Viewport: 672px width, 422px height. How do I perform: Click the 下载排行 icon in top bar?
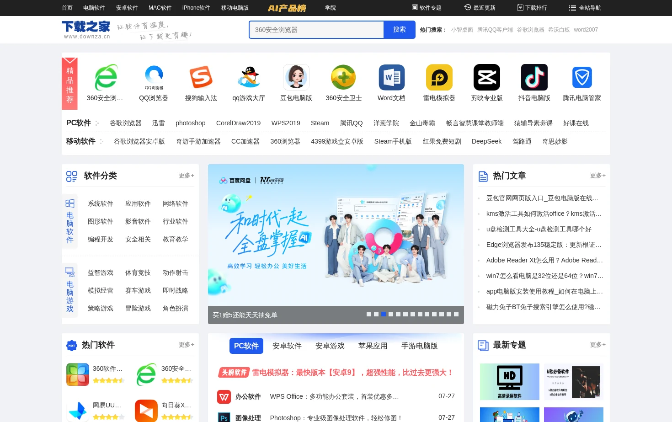click(520, 7)
